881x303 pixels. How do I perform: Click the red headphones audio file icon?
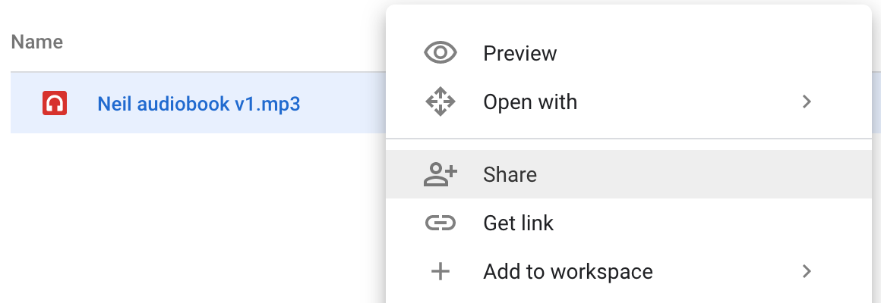[55, 103]
